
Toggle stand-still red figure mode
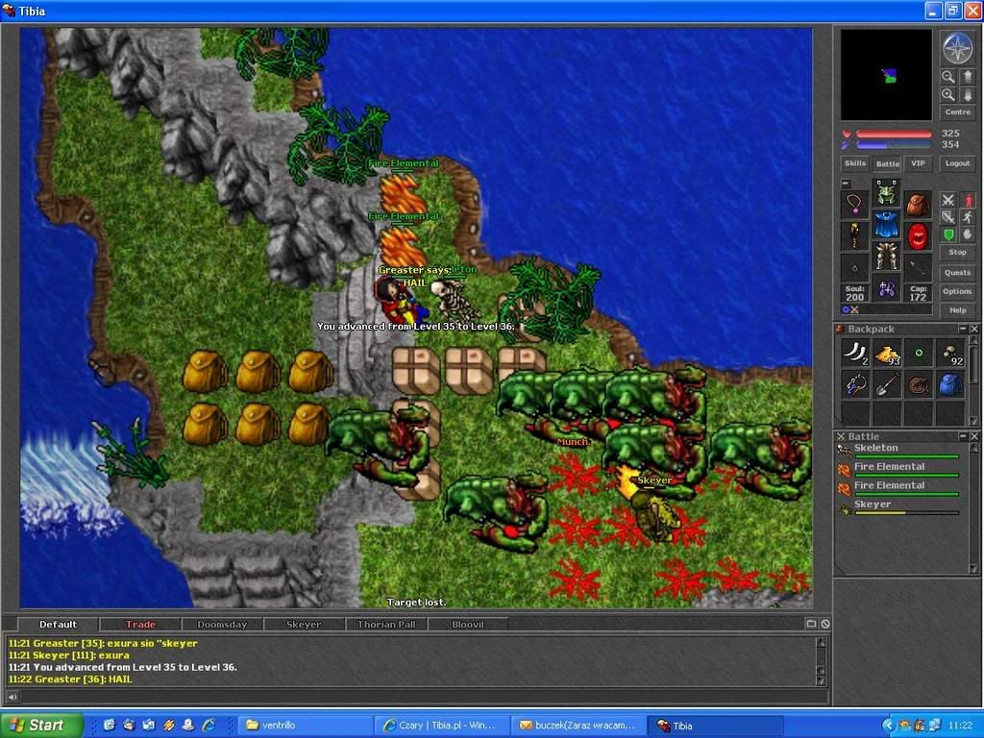968,200
